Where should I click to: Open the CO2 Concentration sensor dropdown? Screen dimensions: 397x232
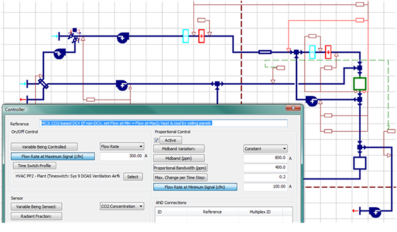click(121, 206)
